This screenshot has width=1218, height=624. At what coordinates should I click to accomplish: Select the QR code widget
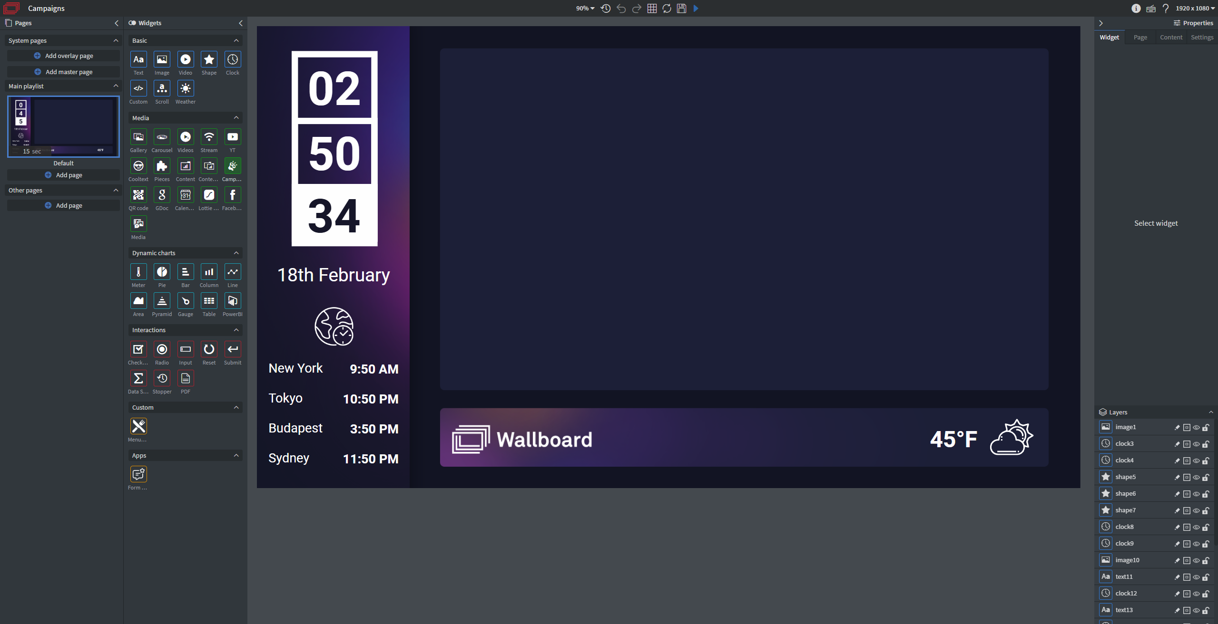138,195
